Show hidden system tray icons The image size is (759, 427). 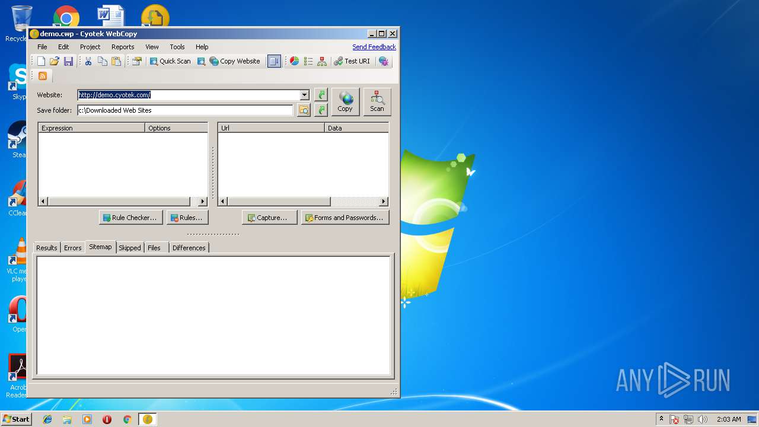click(661, 419)
